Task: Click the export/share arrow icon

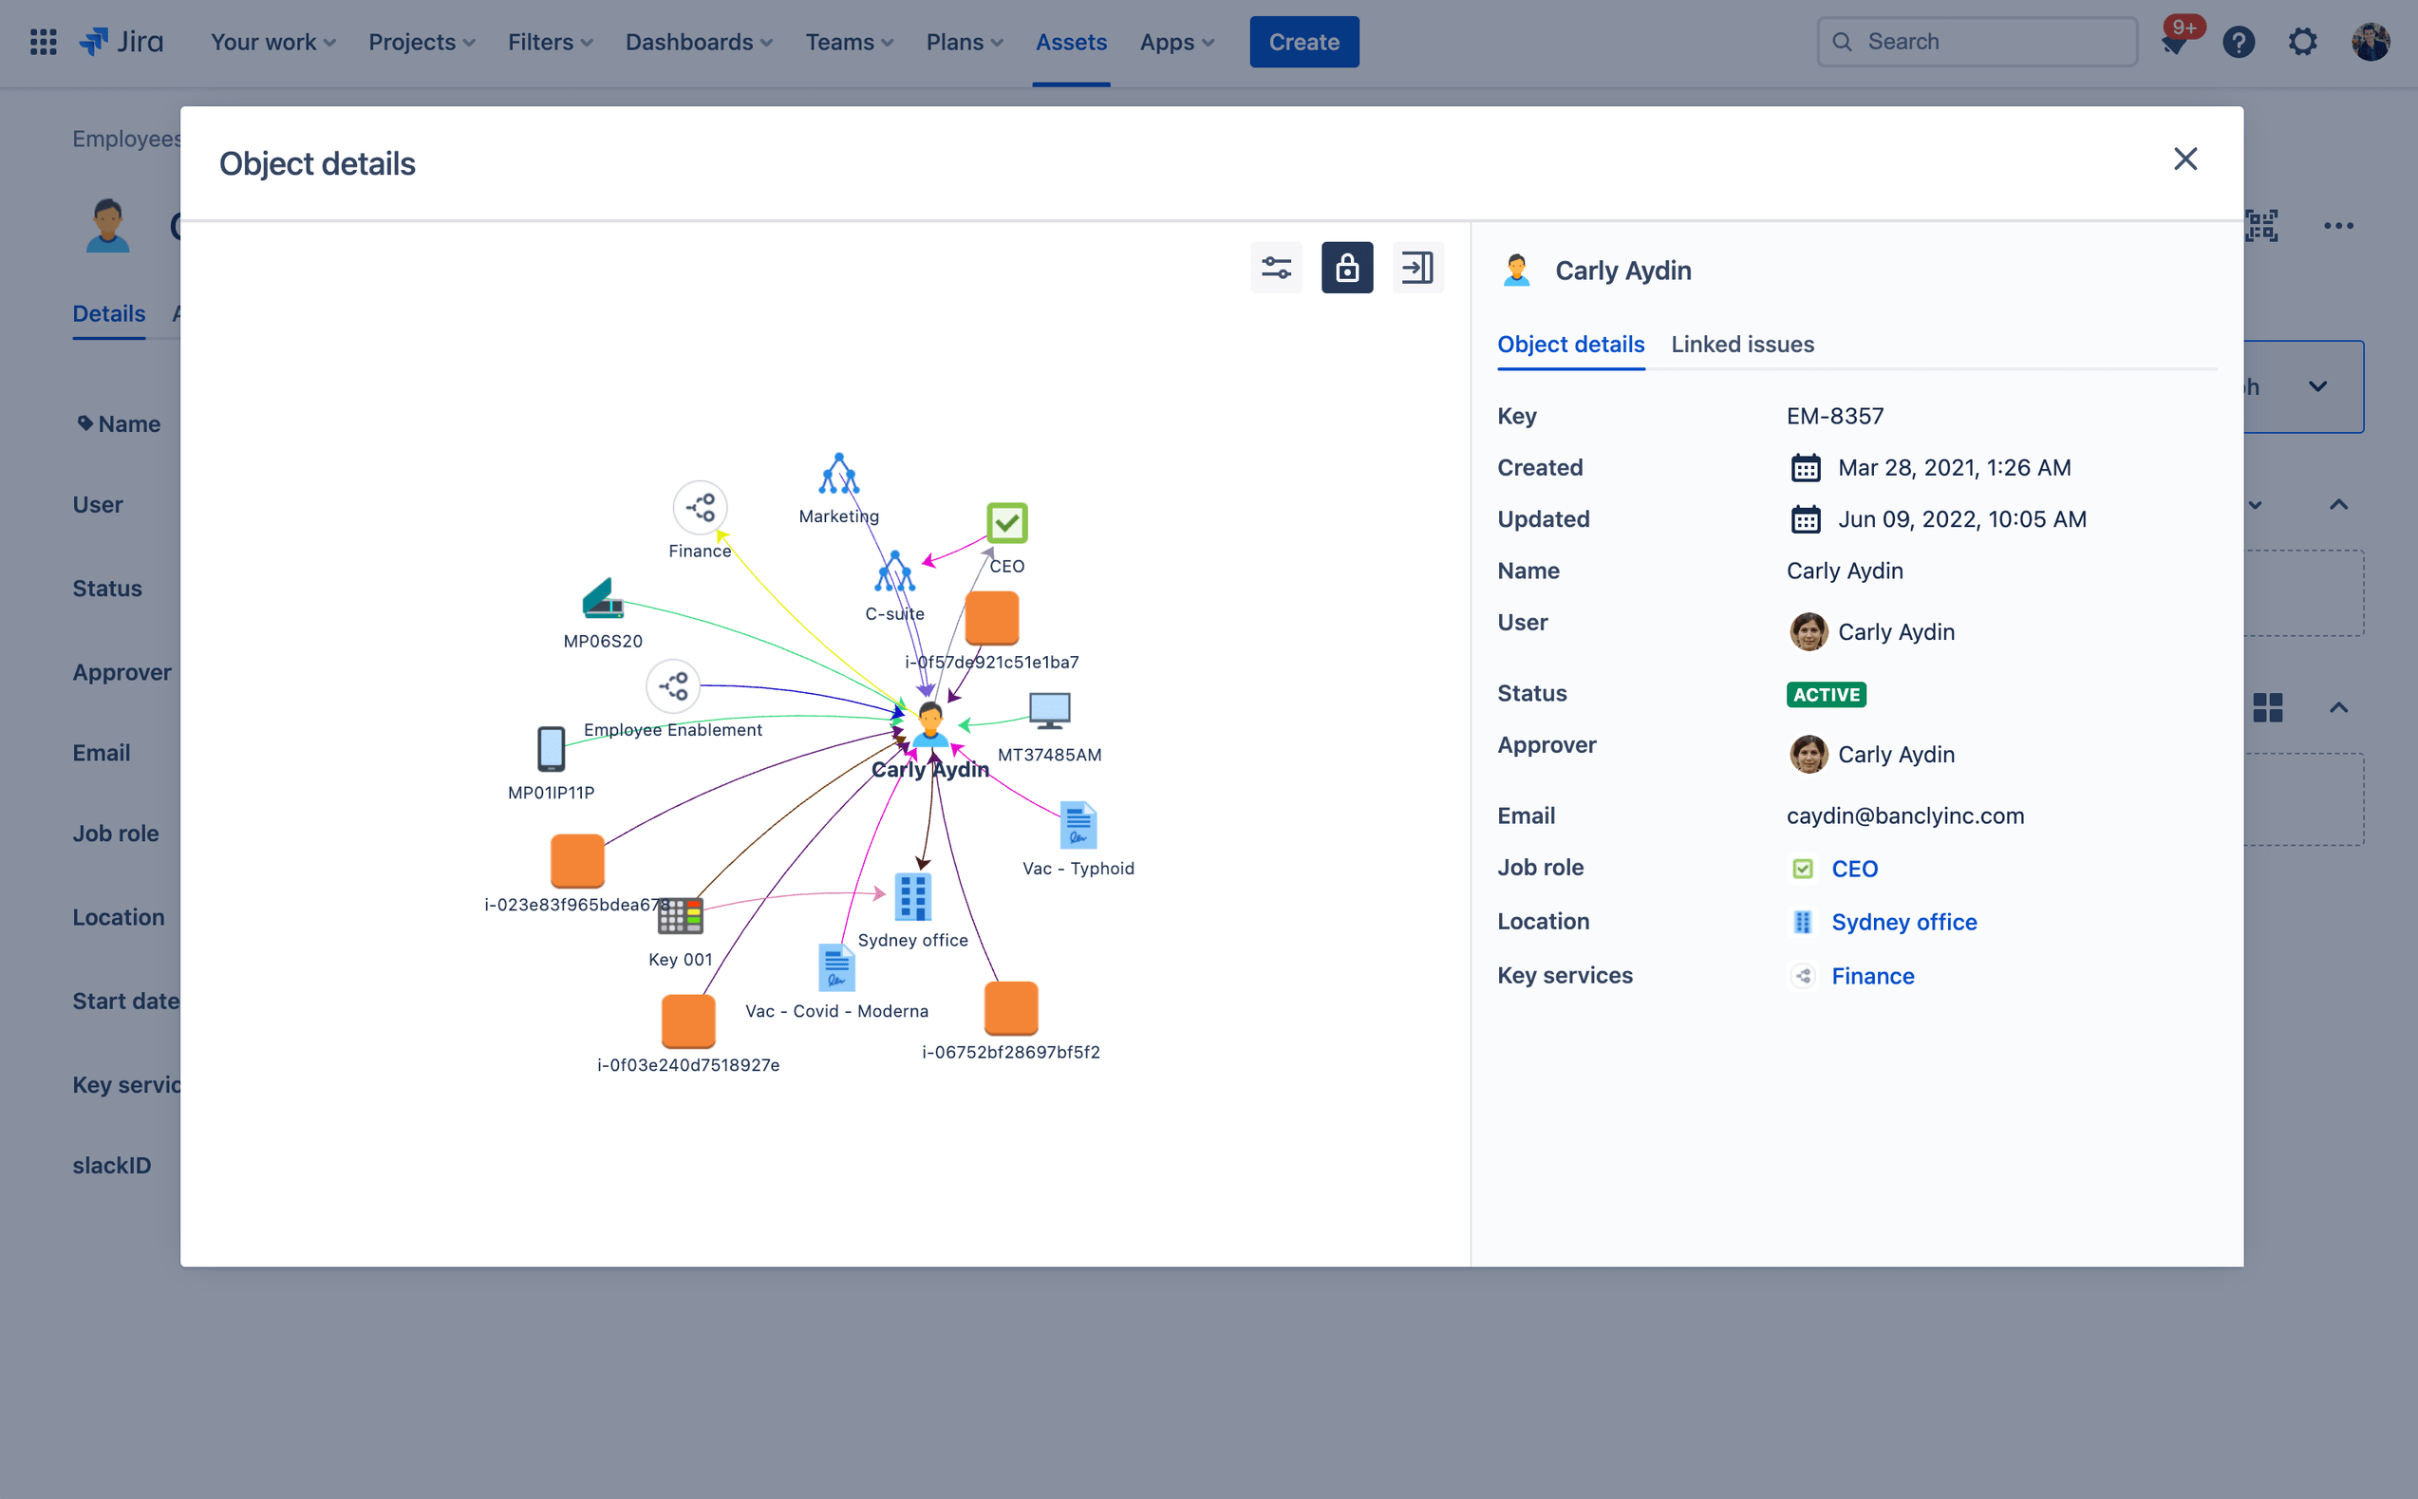Action: click(x=1416, y=266)
